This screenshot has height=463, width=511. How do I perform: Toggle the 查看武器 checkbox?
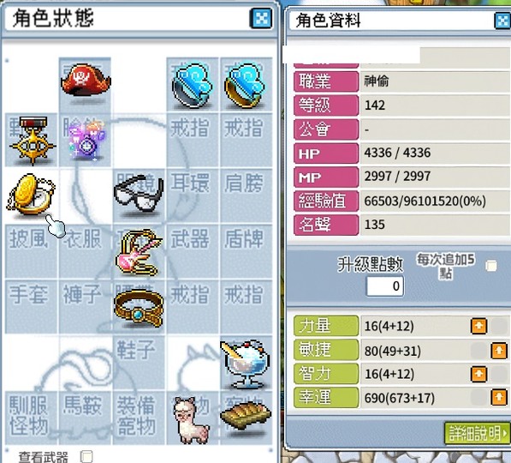[x=86, y=456]
